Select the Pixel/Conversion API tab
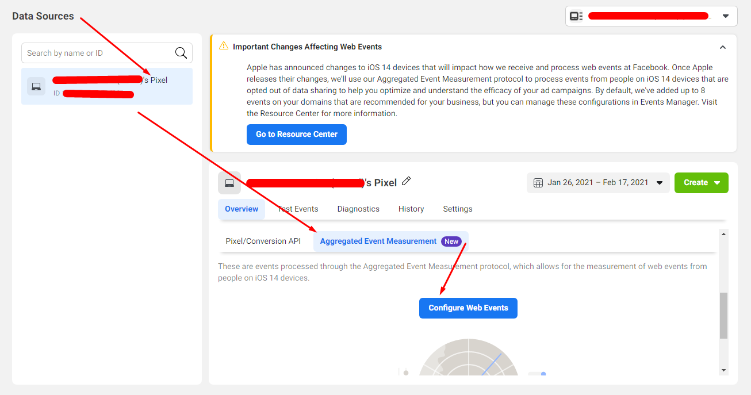The height and width of the screenshot is (395, 751). [x=263, y=241]
